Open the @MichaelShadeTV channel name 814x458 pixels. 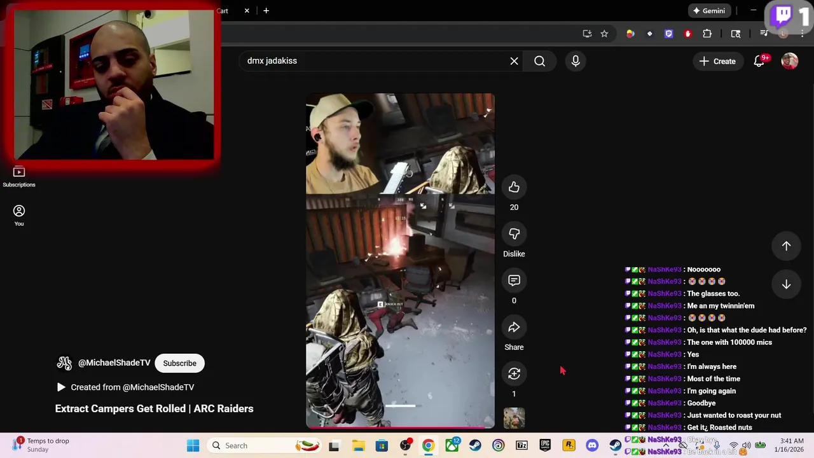(114, 363)
